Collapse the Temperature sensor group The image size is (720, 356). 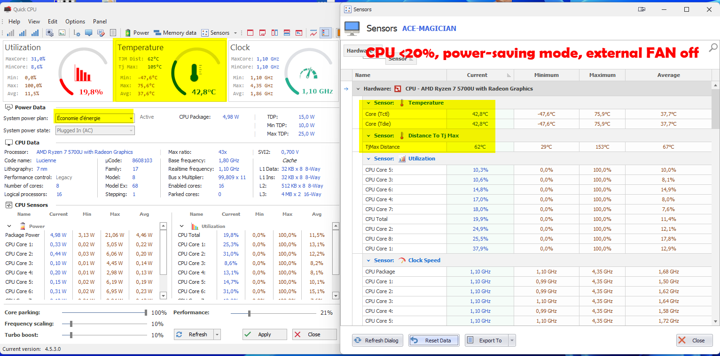coord(369,103)
